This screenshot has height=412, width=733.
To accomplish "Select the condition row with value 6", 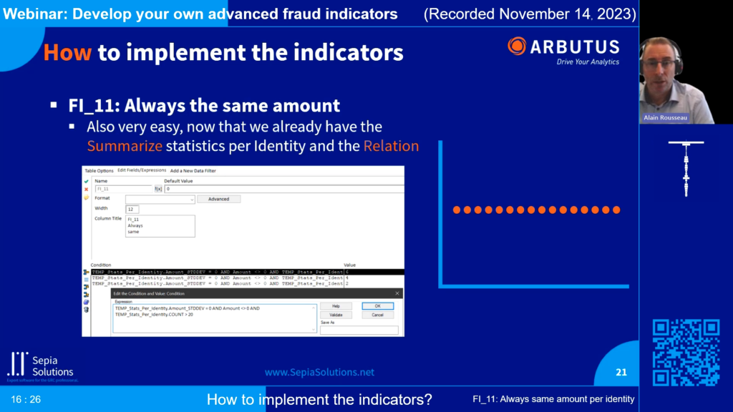I will (247, 272).
